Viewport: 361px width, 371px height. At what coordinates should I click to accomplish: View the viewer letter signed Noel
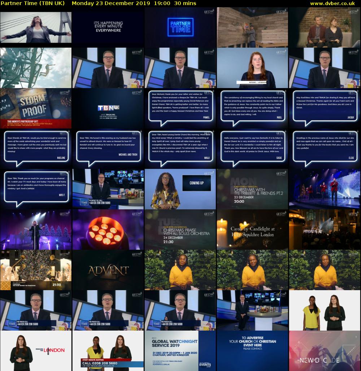click(x=253, y=108)
